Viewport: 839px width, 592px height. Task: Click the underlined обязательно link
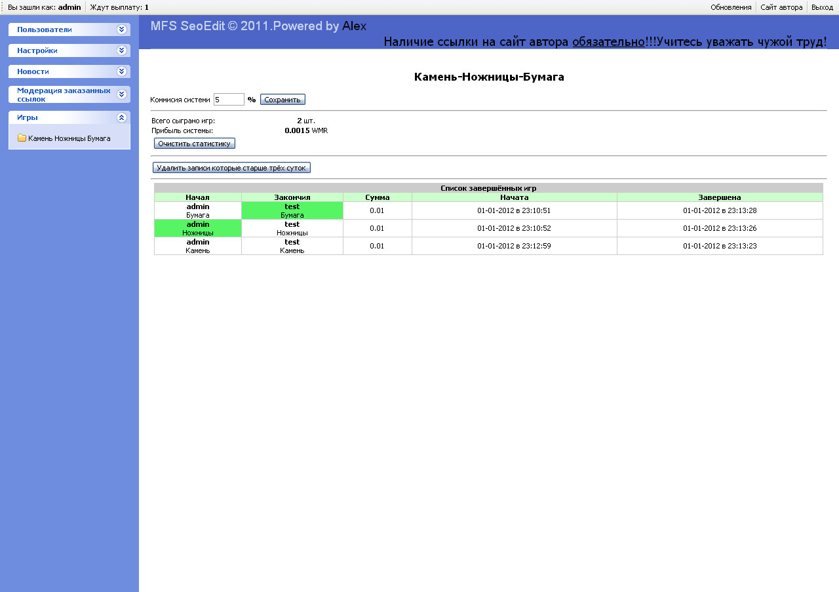[608, 41]
